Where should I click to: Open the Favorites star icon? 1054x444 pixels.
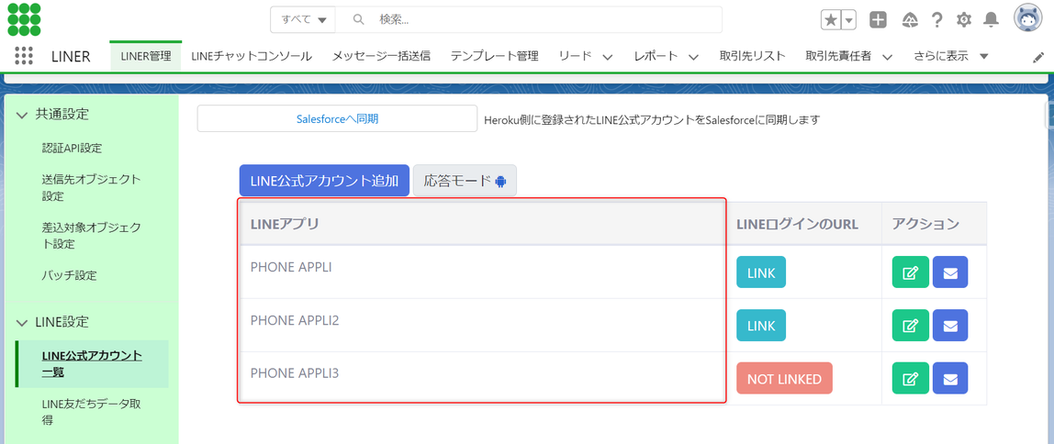831,20
